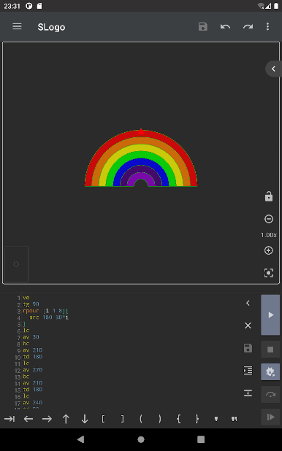Image resolution: width=282 pixels, height=451 pixels.
Task: Toggle debug mode with the bug icon
Action: pos(270,371)
